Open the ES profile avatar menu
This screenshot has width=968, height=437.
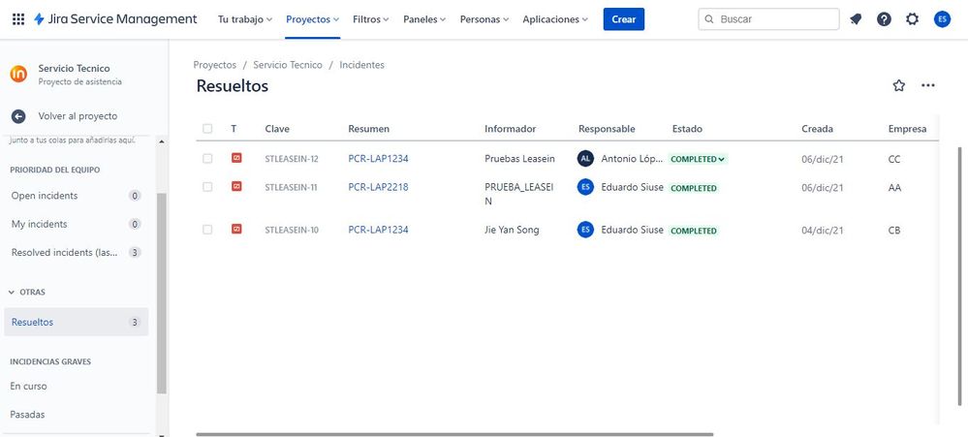pyautogui.click(x=942, y=19)
